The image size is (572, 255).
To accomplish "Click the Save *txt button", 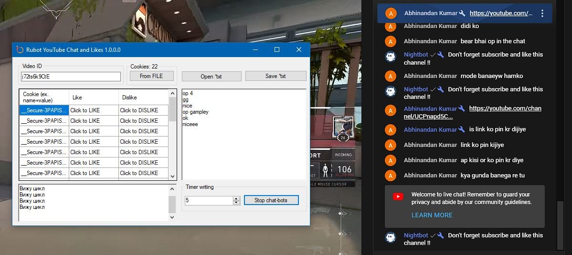I will click(x=275, y=76).
